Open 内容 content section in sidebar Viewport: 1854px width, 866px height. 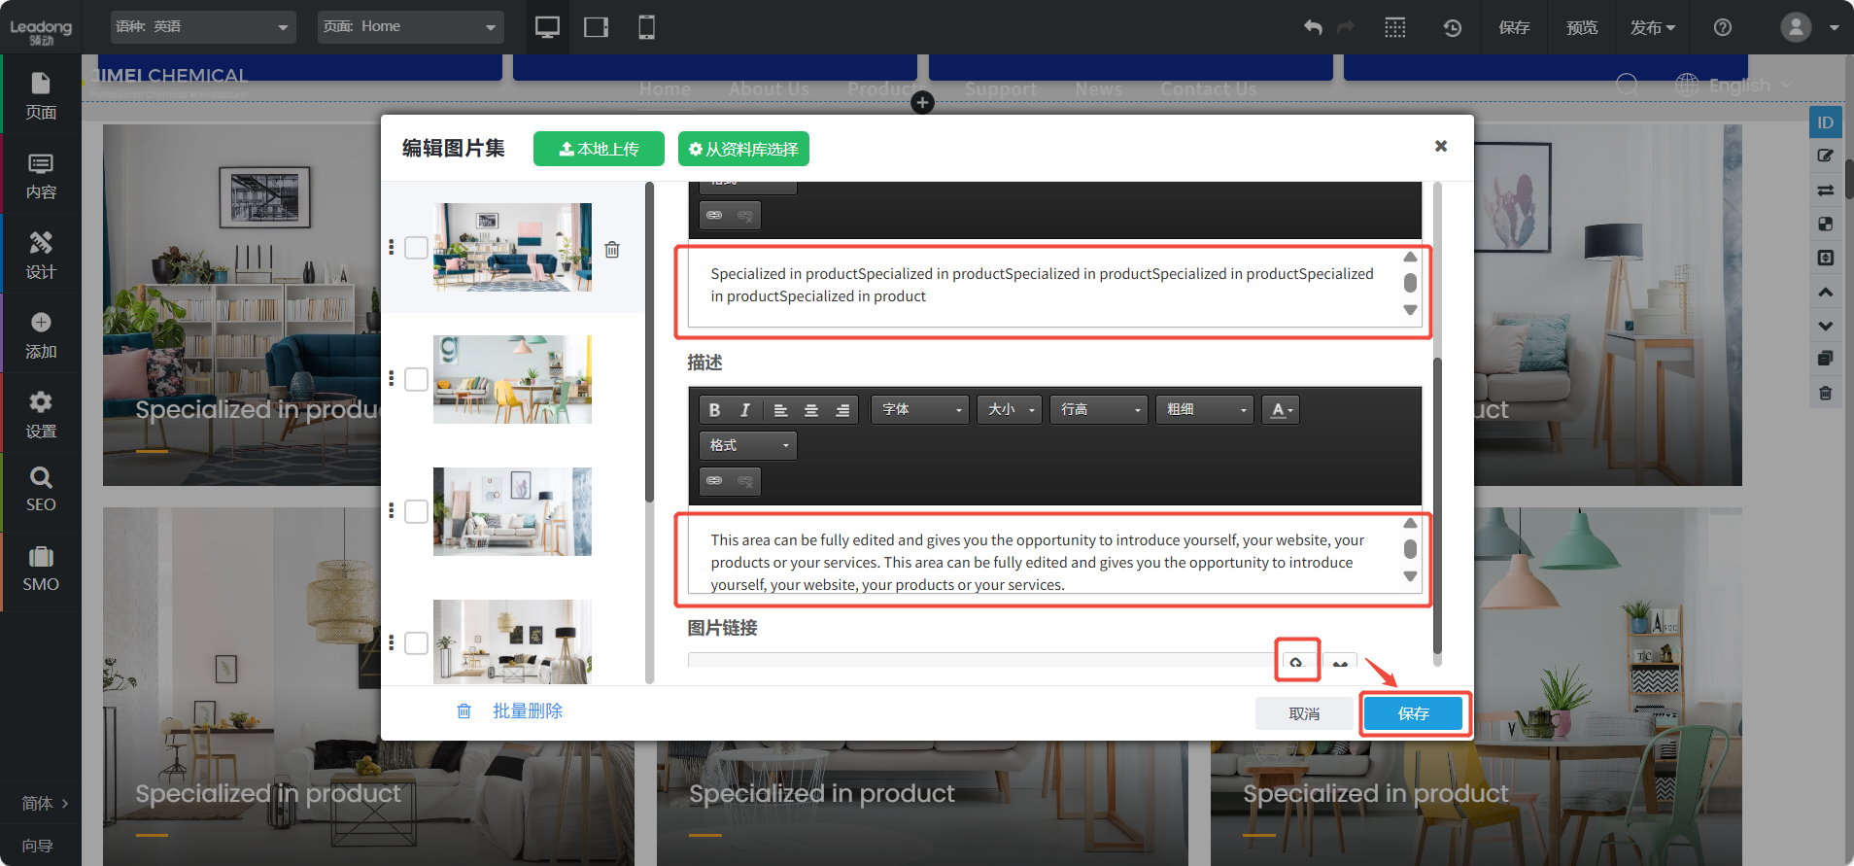(41, 176)
